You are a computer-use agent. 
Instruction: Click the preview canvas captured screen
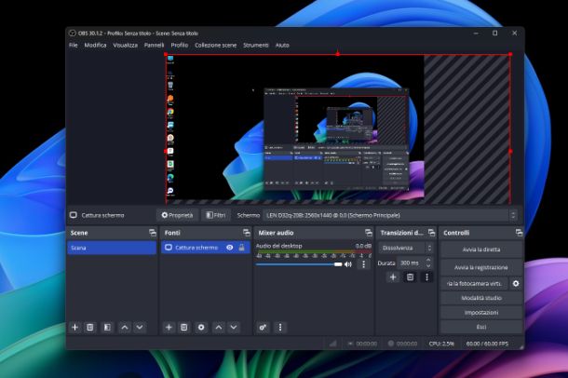295,127
